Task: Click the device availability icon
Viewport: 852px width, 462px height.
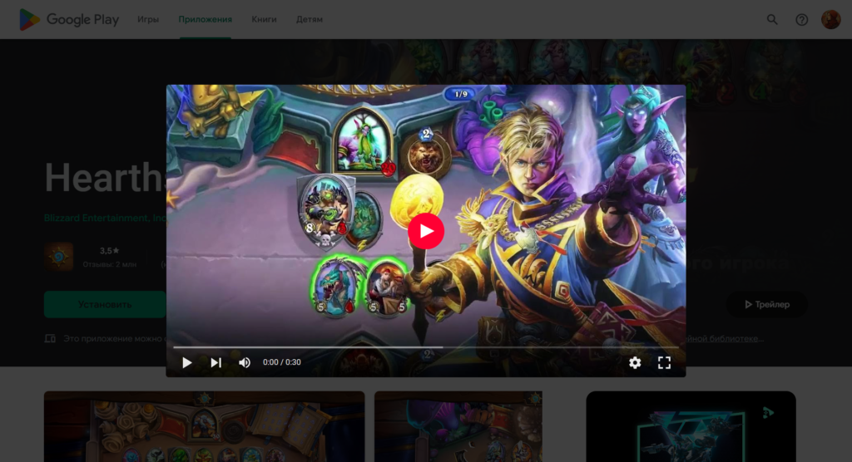Action: pyautogui.click(x=50, y=339)
